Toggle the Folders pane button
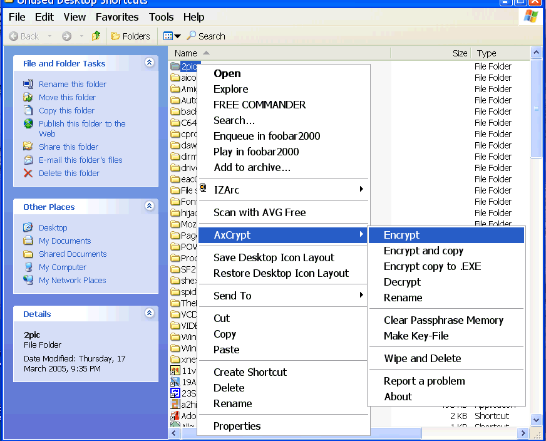546x441 pixels. pos(130,36)
